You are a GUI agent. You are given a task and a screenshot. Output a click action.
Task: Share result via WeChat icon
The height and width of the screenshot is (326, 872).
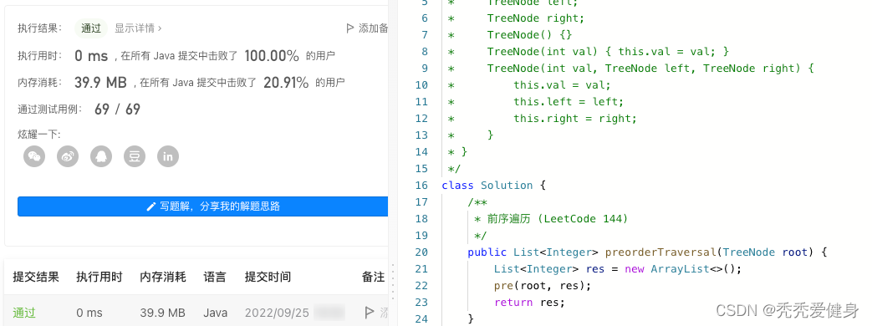pyautogui.click(x=34, y=157)
